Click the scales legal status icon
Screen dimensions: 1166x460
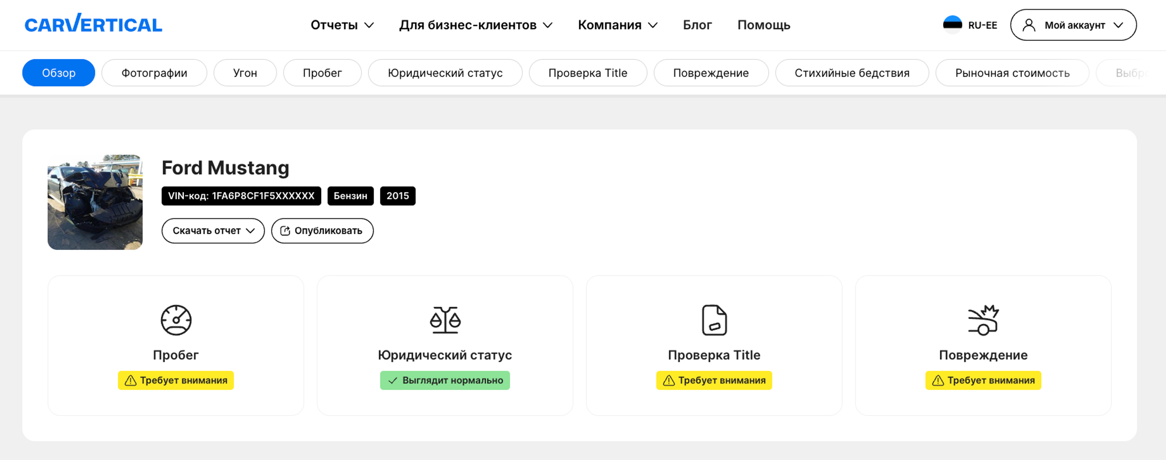[x=445, y=320]
